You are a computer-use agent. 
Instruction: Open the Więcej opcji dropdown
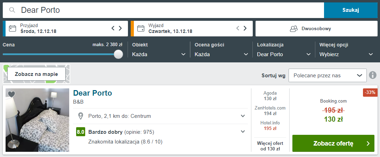[x=346, y=54]
